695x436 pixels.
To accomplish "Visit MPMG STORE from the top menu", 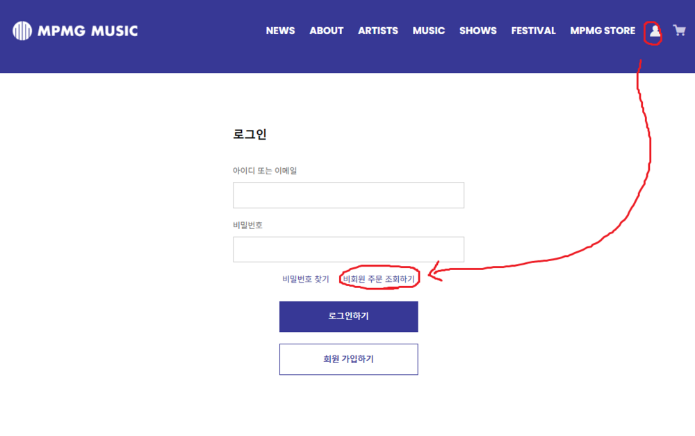I will [x=603, y=31].
